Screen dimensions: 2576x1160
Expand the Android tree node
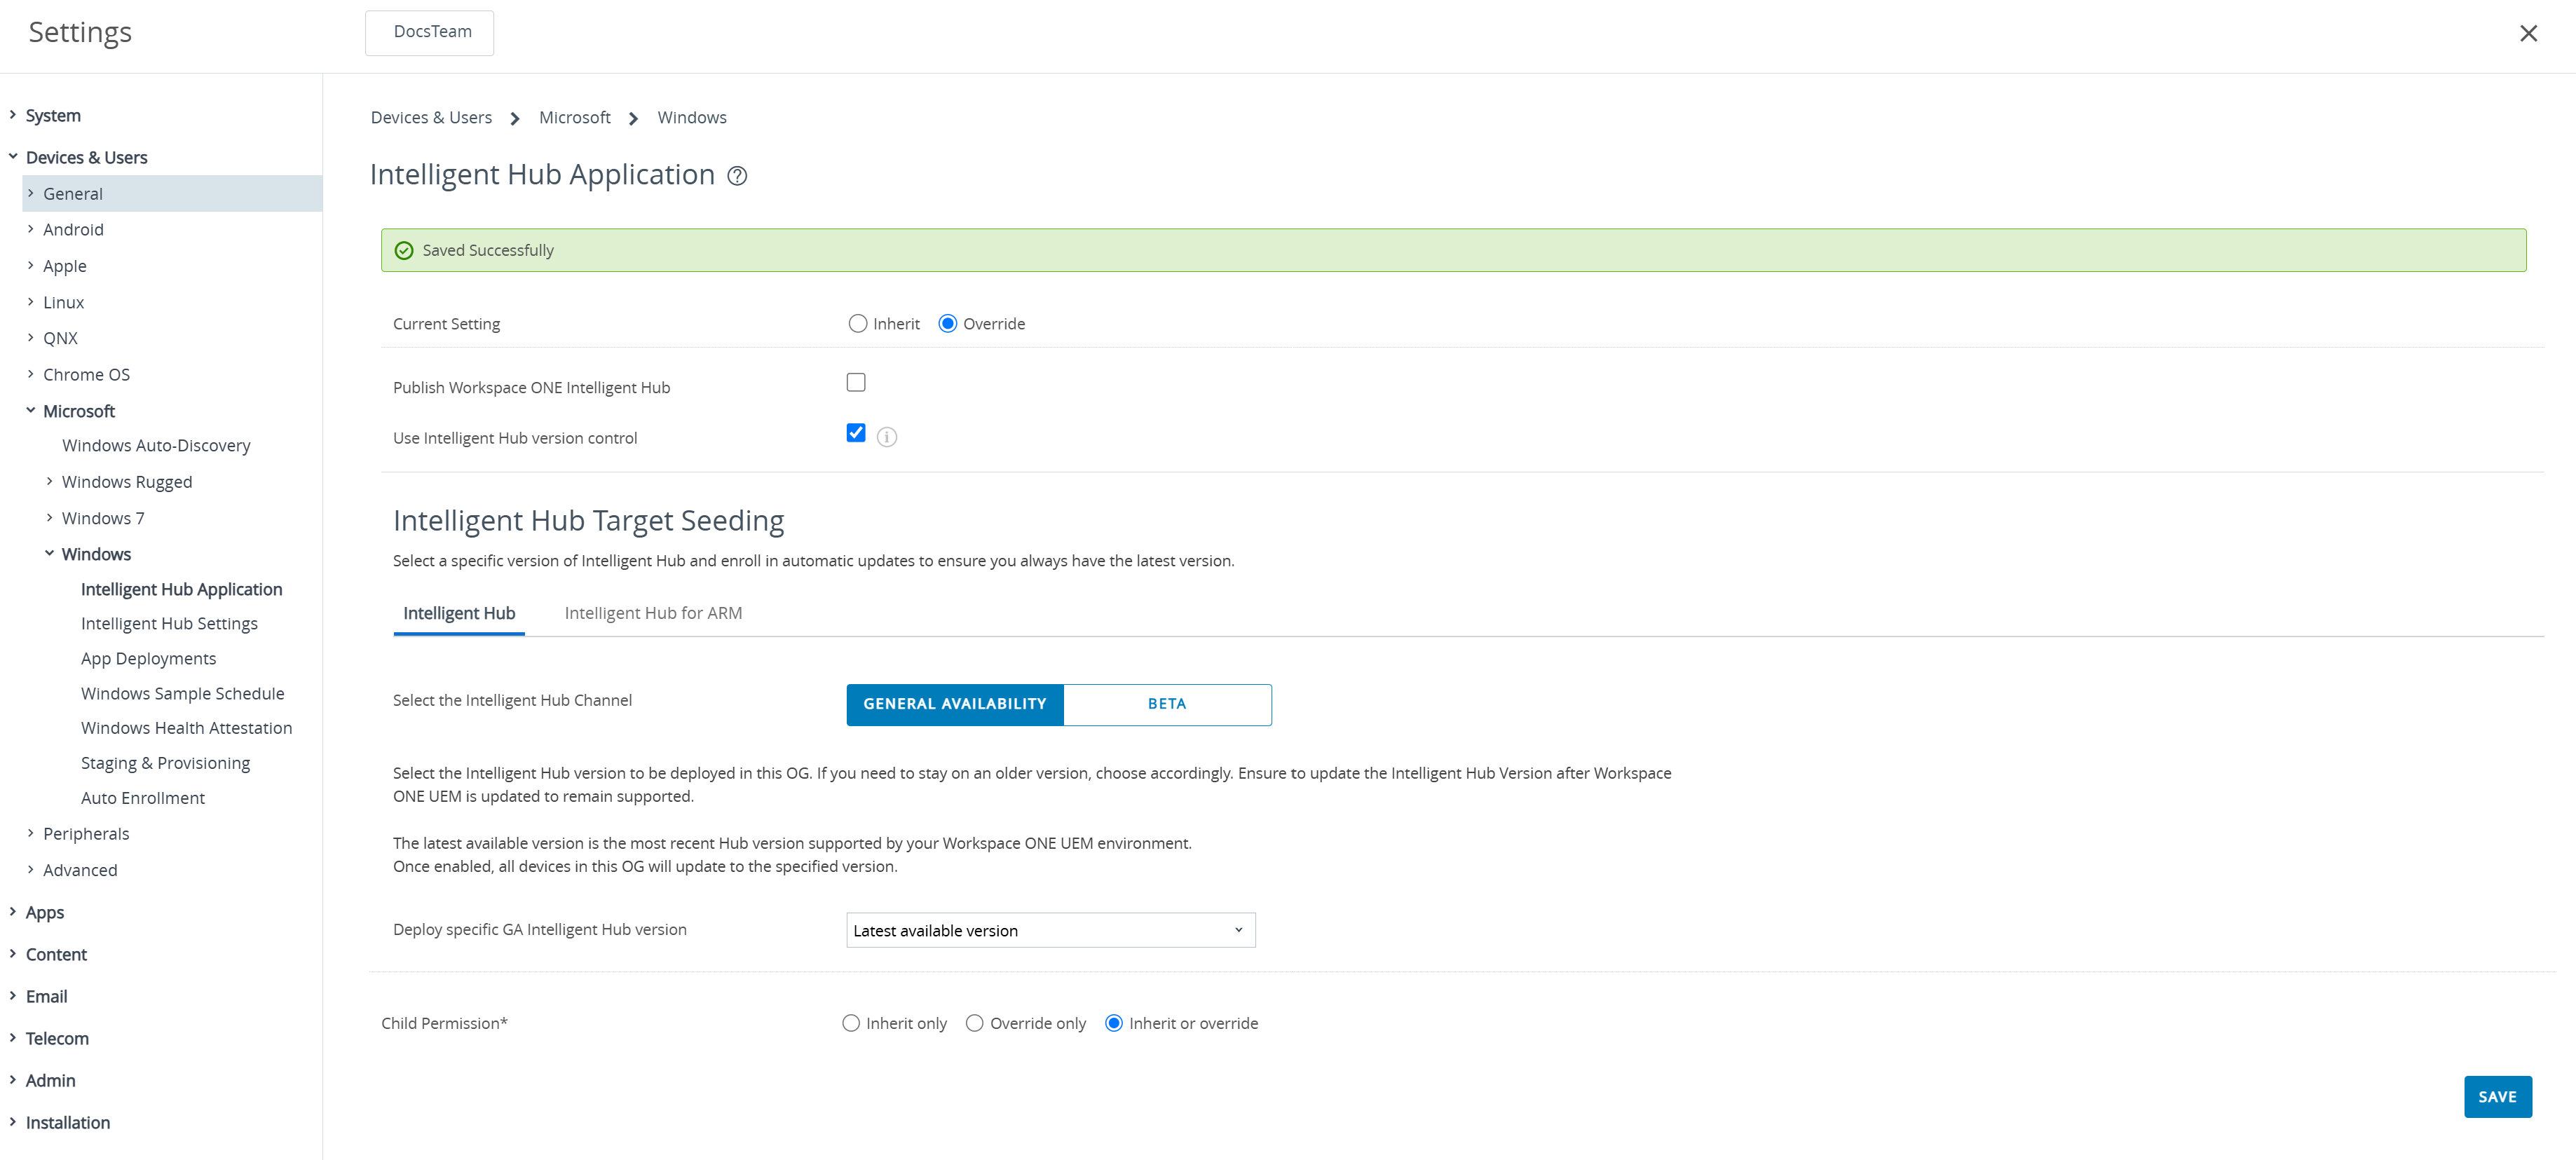coord(30,230)
